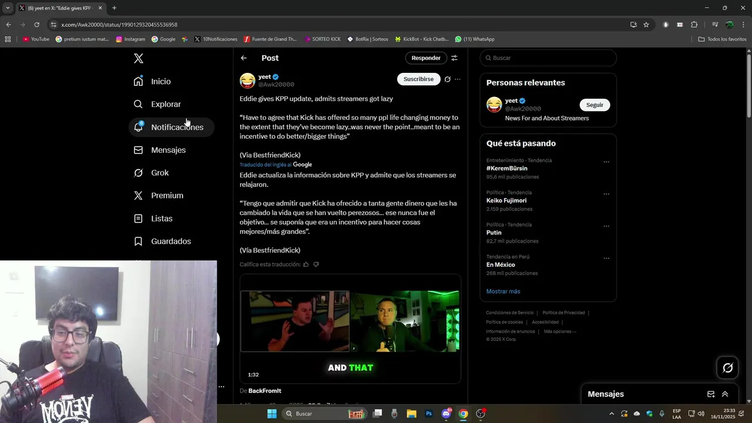Open Política de Privacidad footer link
This screenshot has height=423, width=752.
pyautogui.click(x=563, y=313)
